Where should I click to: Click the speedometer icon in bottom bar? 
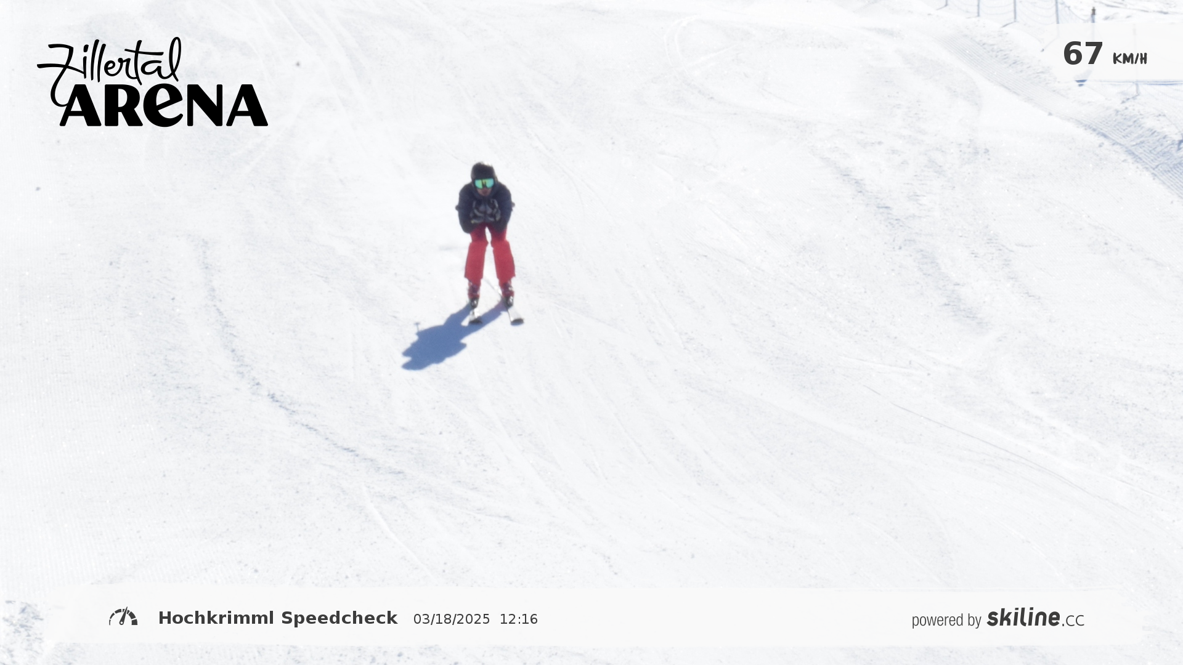tap(123, 617)
